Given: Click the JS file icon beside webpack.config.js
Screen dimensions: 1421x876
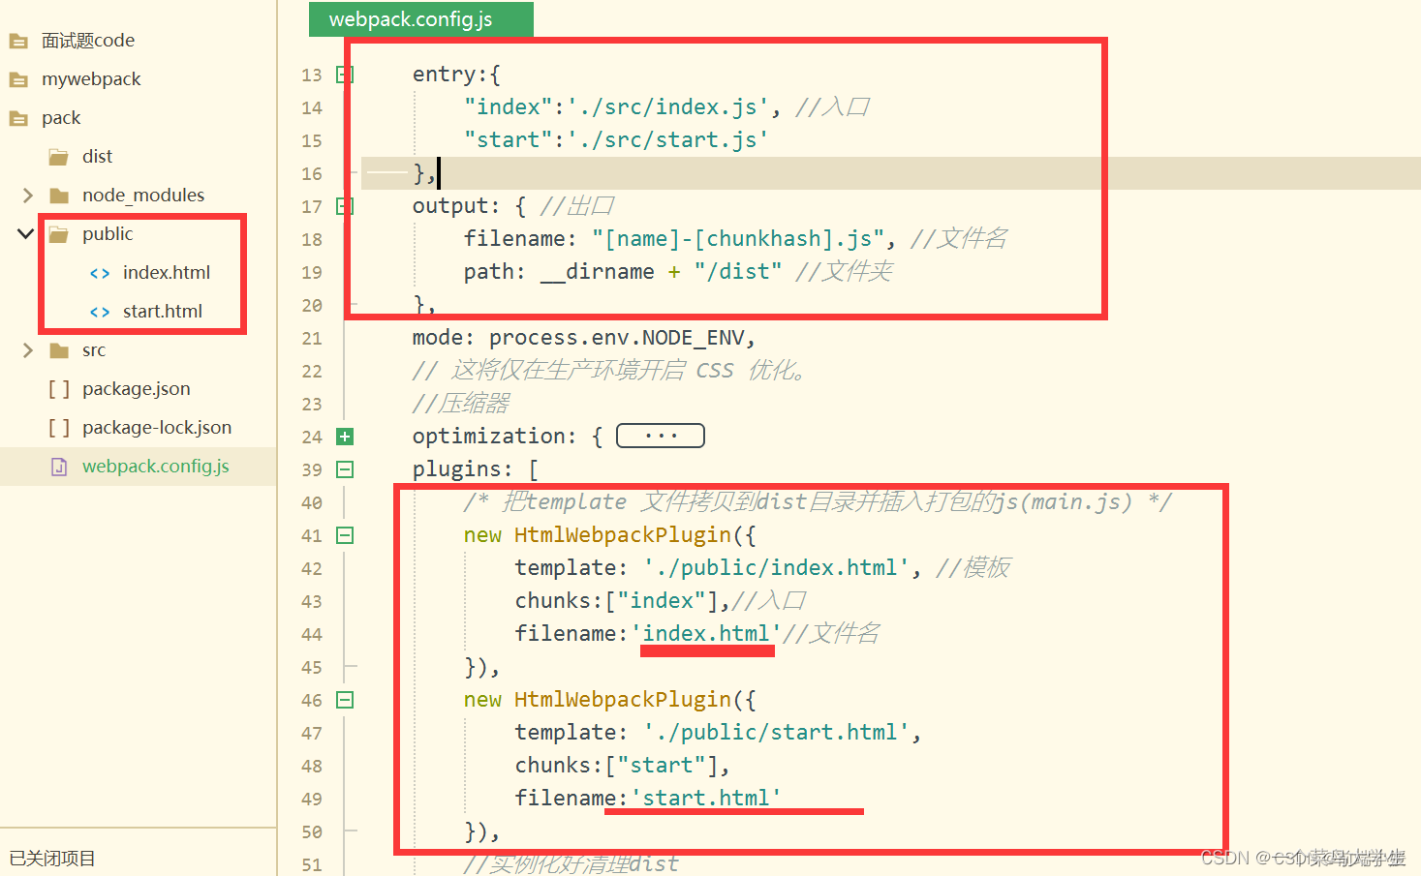Looking at the screenshot, I should 59,467.
